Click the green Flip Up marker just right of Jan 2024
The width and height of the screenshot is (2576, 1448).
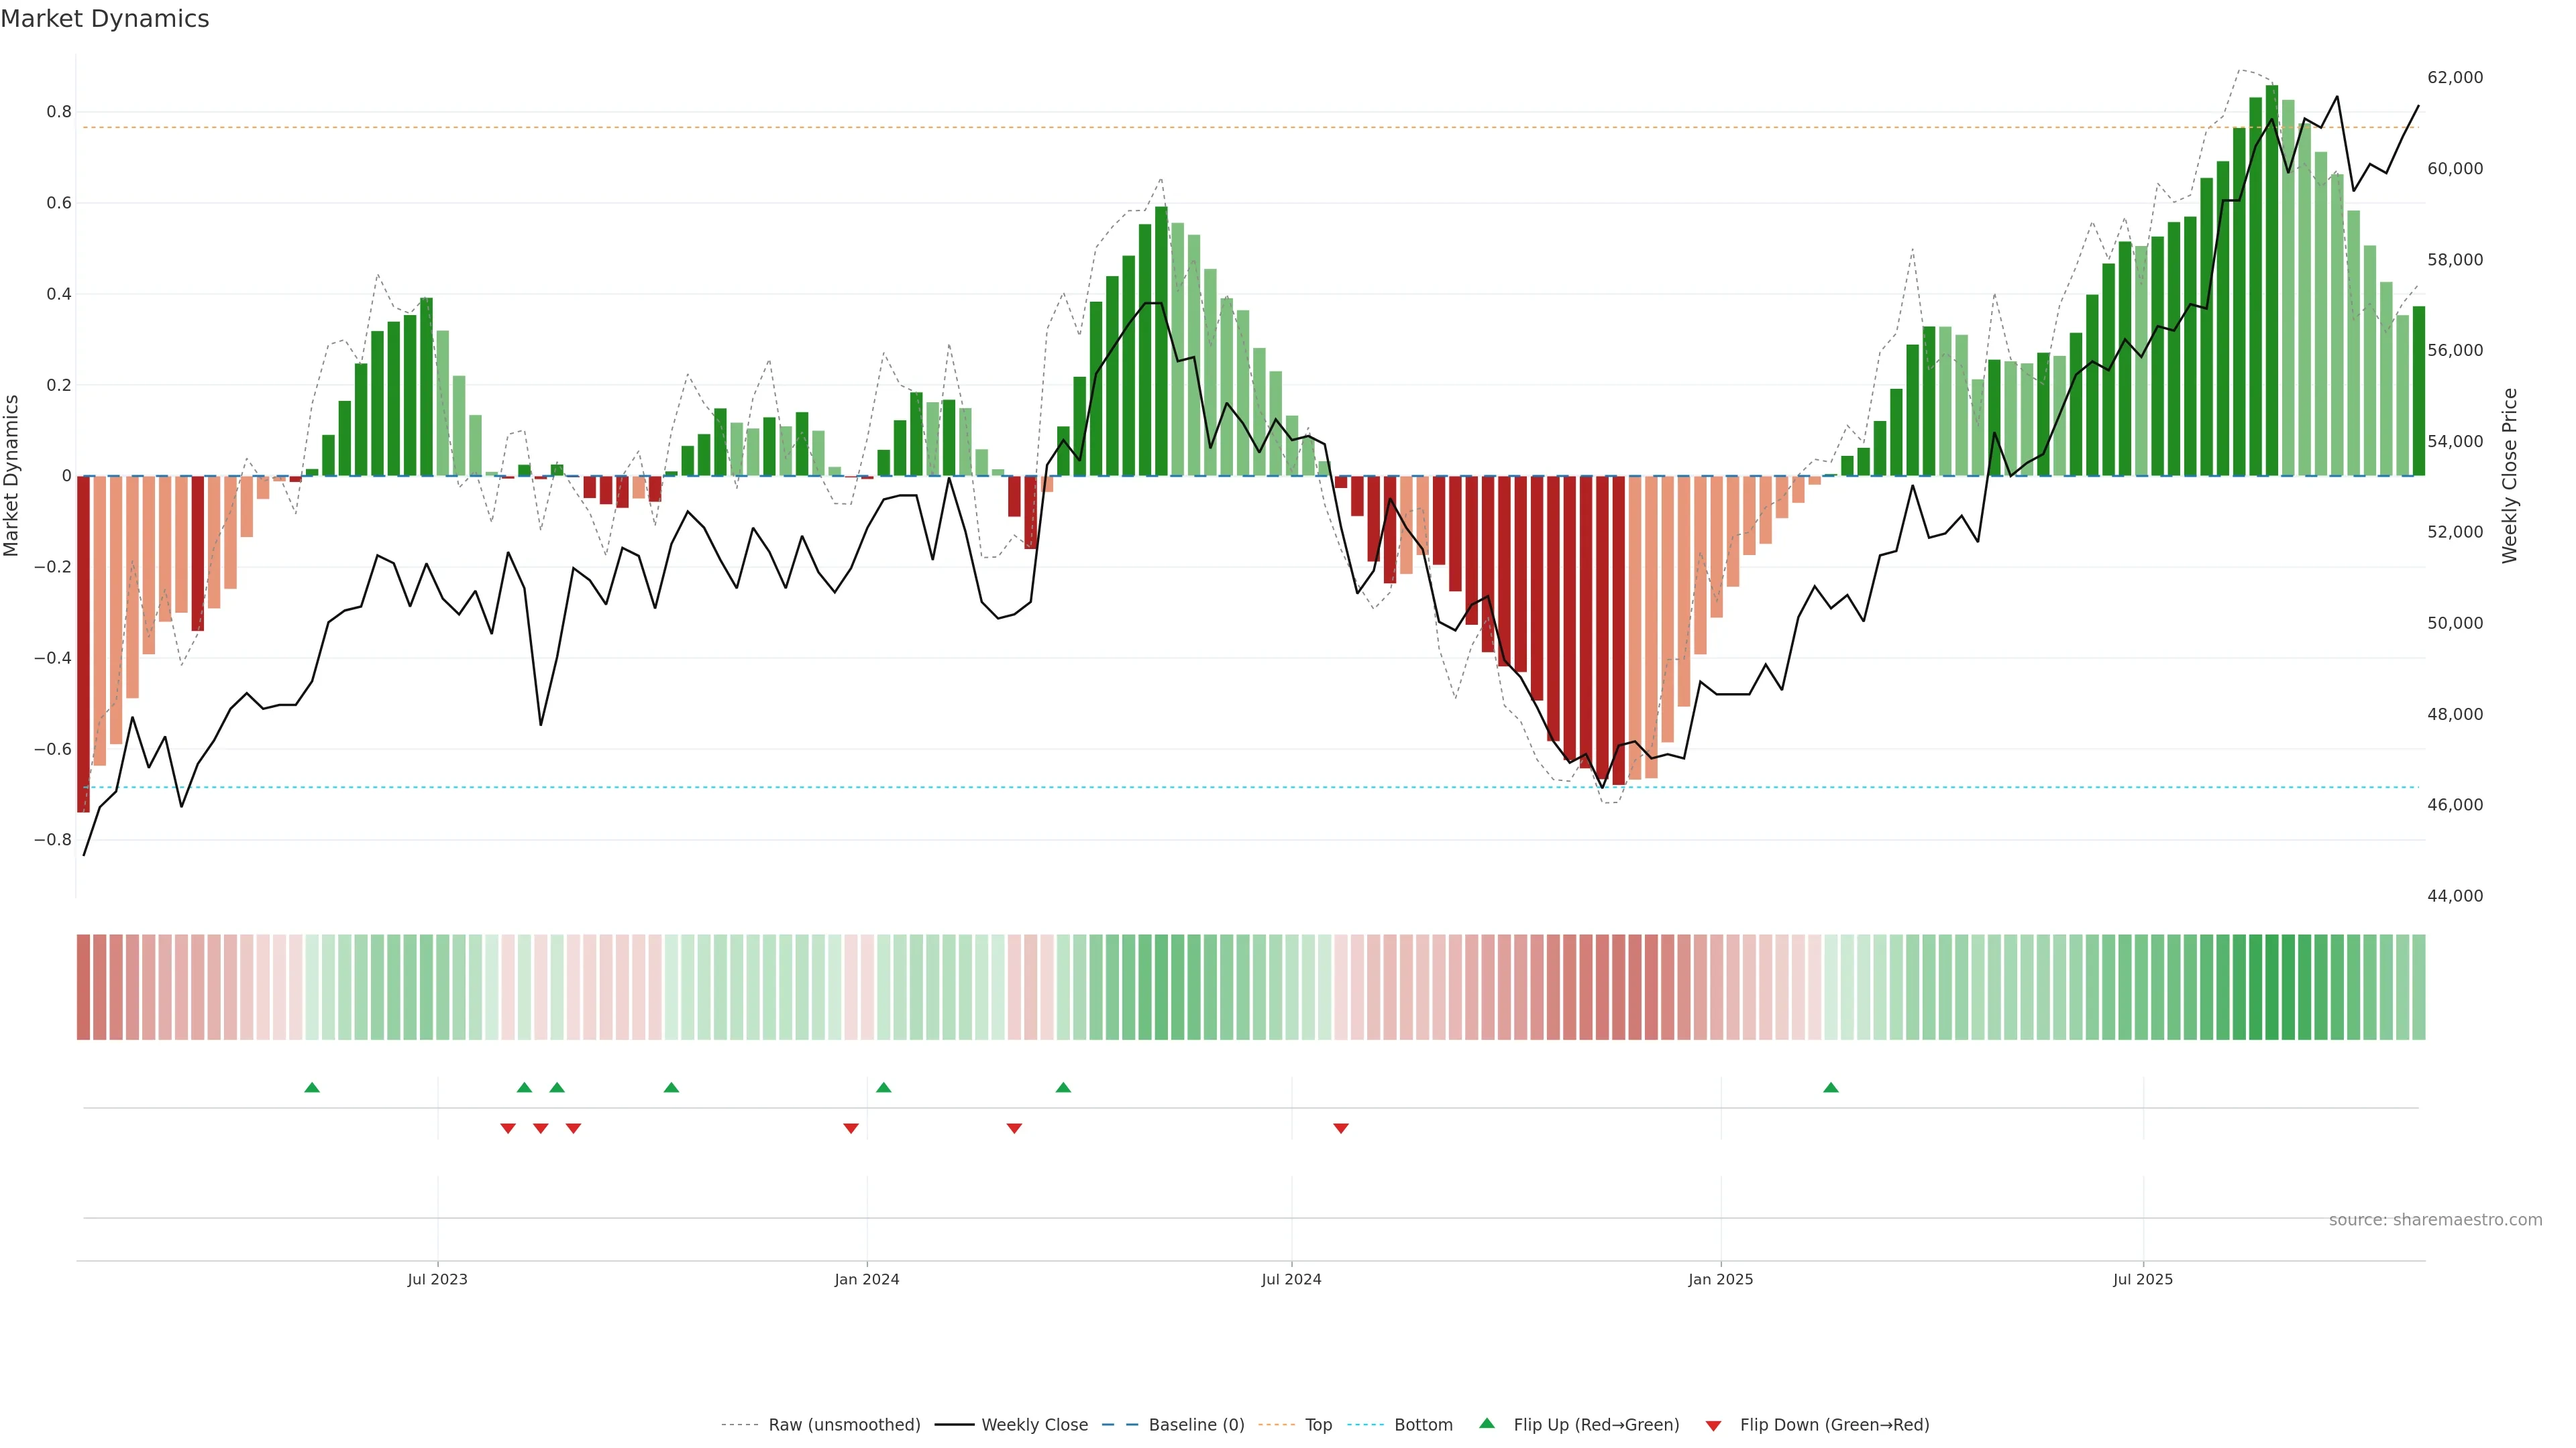point(883,1087)
